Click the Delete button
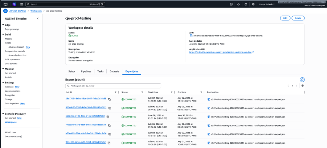This screenshot has height=148, width=327. coord(298,18)
